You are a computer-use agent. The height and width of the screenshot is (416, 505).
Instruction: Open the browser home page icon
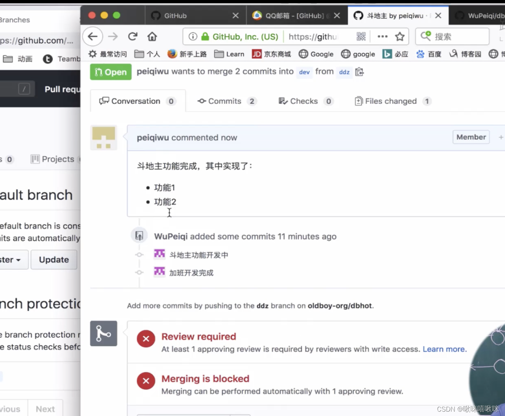[152, 36]
